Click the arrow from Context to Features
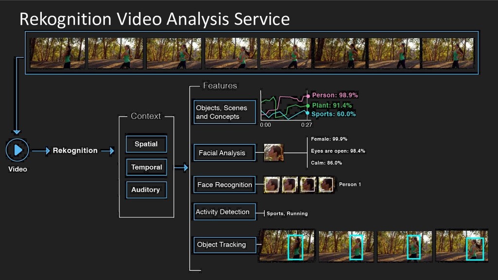The height and width of the screenshot is (280, 498). click(181, 168)
